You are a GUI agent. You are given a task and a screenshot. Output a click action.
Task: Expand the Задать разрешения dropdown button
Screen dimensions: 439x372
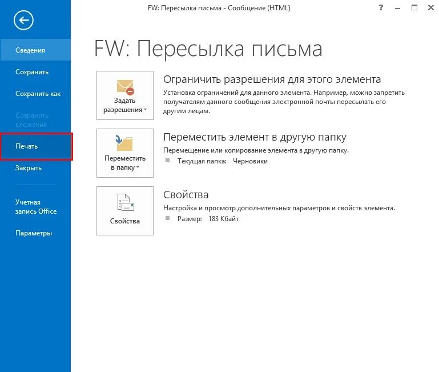(125, 95)
